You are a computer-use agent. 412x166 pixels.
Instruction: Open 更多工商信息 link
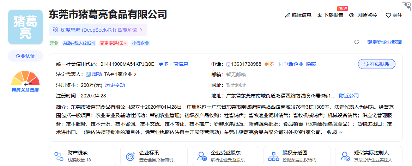pos(173,64)
